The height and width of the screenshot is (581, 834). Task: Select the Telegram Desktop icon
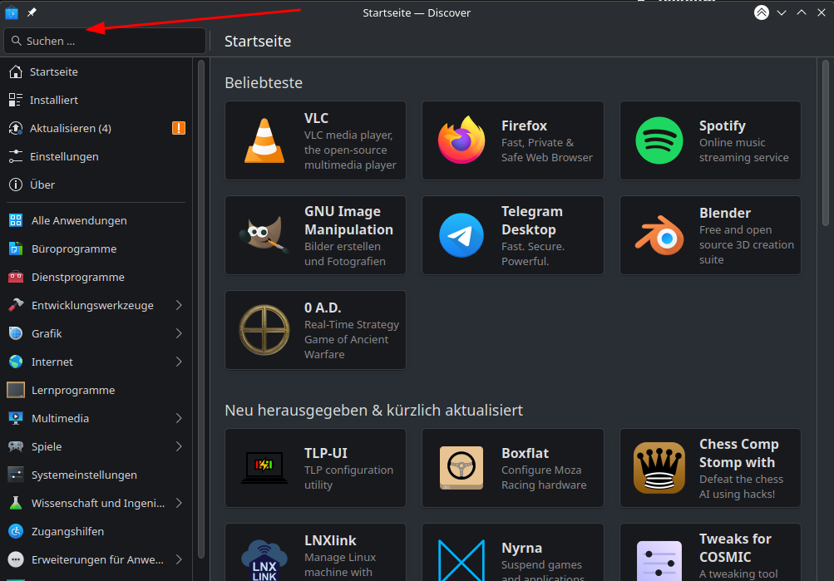click(x=461, y=235)
